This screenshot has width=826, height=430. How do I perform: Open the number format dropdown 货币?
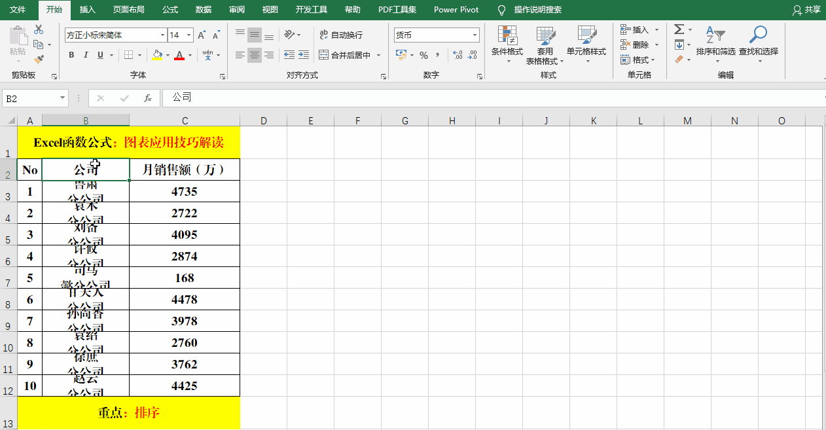pyautogui.click(x=437, y=35)
